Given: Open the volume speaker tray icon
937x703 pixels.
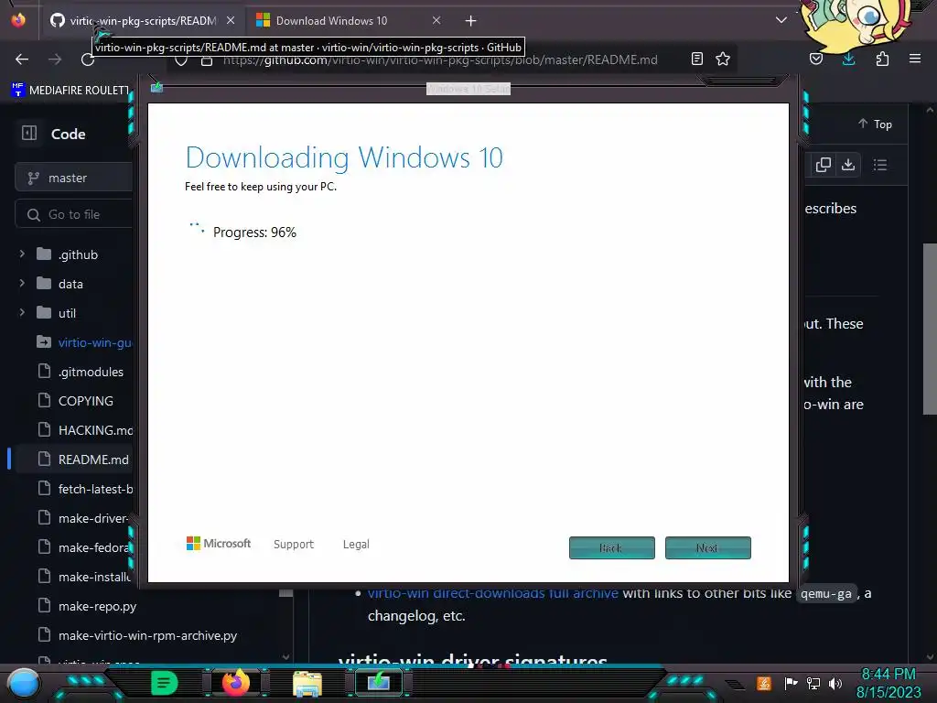Looking at the screenshot, I should 835,683.
